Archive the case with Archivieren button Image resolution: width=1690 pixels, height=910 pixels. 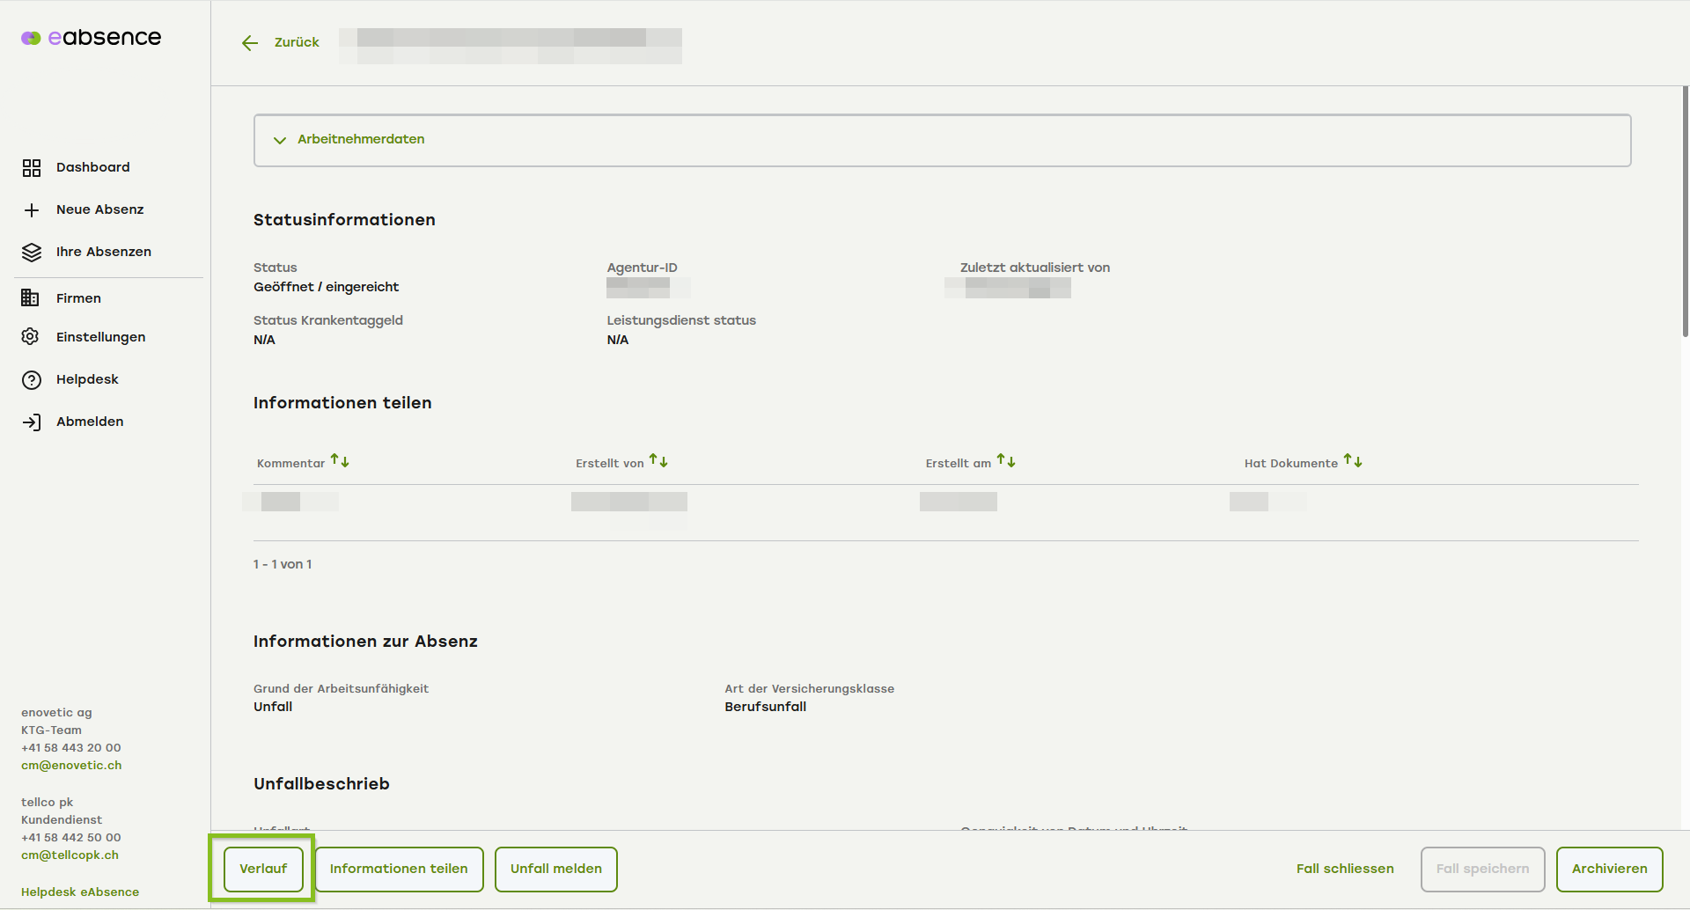tap(1609, 869)
